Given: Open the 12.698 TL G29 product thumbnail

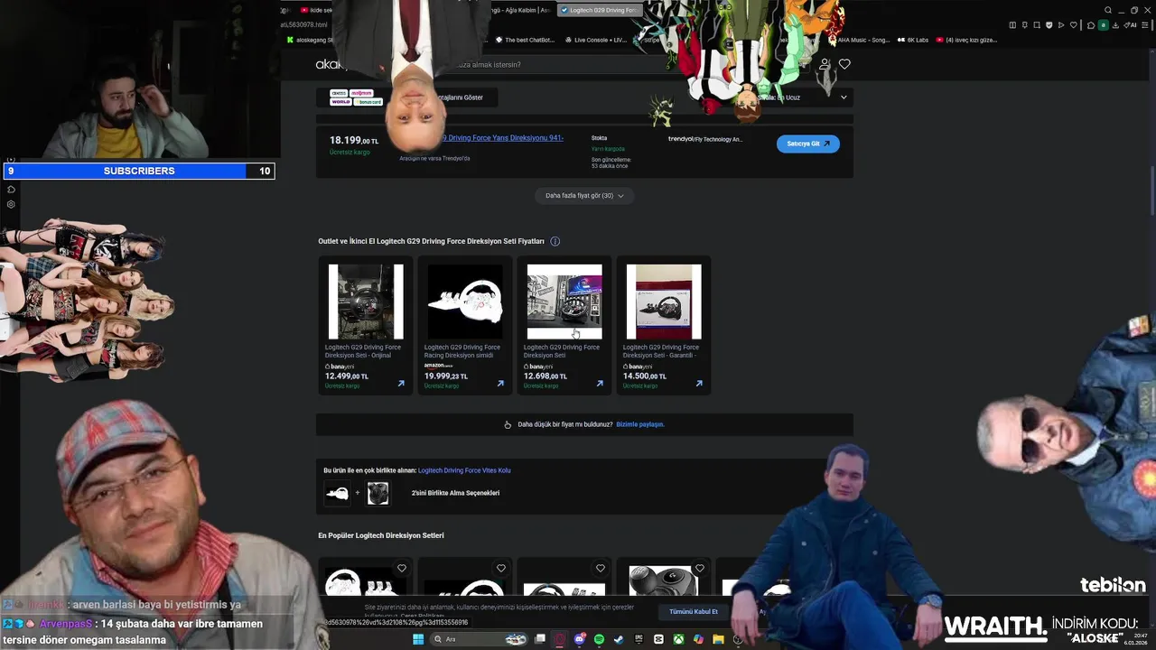Looking at the screenshot, I should coord(564,302).
